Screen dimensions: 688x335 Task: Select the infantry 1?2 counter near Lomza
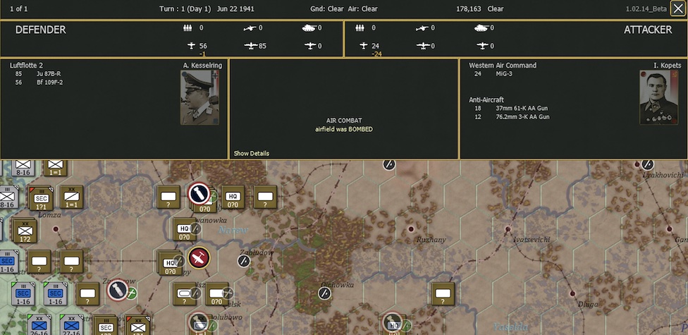pos(25,231)
